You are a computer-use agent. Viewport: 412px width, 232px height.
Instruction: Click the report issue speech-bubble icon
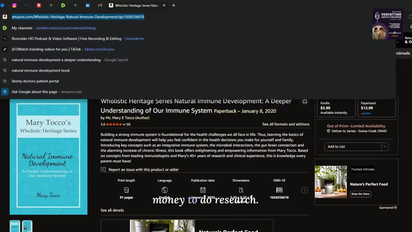point(103,169)
